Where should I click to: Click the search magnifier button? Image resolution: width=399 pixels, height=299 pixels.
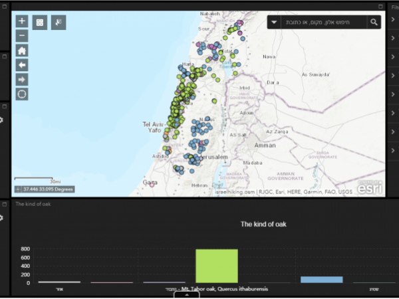point(374,22)
